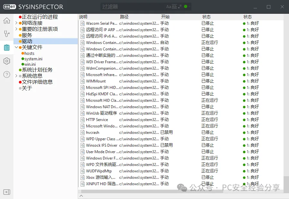
Task: Select the Microsoft Windo... driver entry
Action: pyautogui.click(x=102, y=126)
